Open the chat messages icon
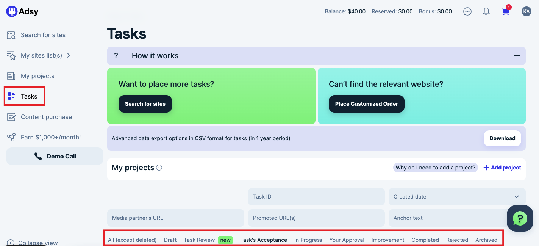Viewport: 539px width, 246px height. pyautogui.click(x=467, y=11)
